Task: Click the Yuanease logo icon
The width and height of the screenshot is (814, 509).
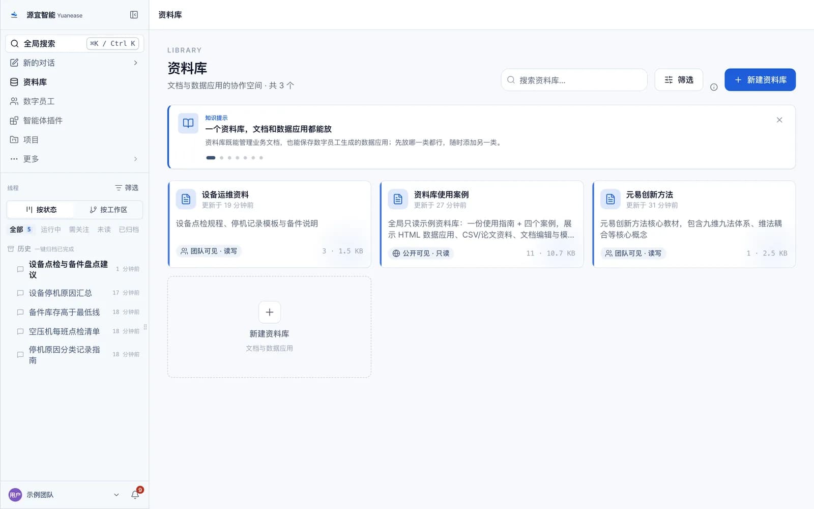Action: tap(14, 15)
